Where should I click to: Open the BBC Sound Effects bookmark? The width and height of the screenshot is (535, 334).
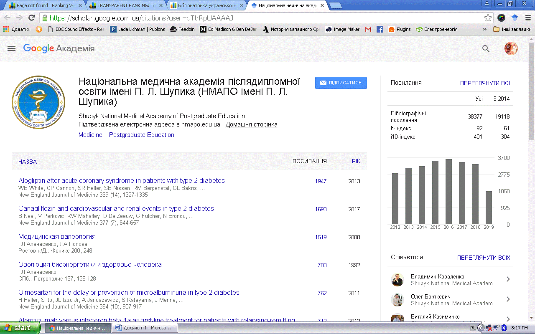pyautogui.click(x=76, y=29)
